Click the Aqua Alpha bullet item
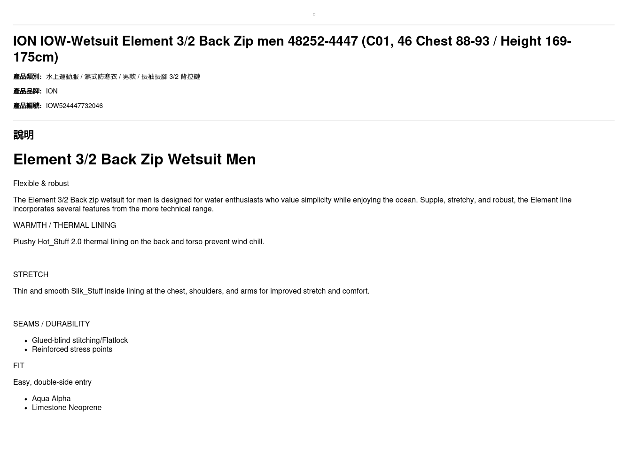Viewport: 624px width, 450px height. 51,399
